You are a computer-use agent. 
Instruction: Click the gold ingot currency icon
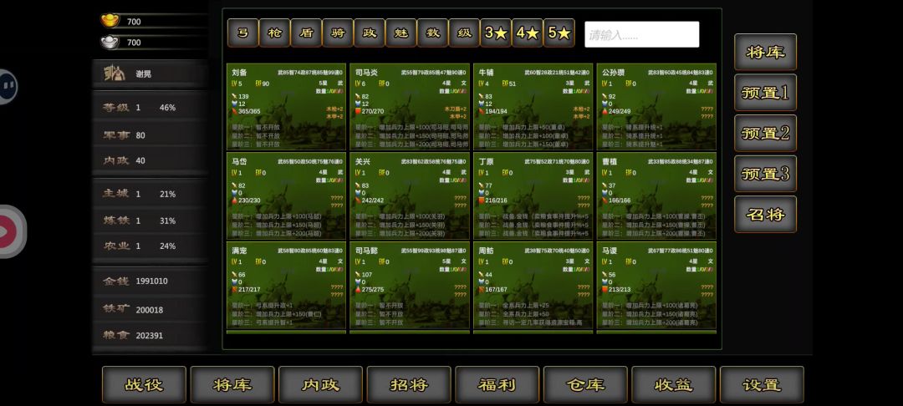coord(110,21)
